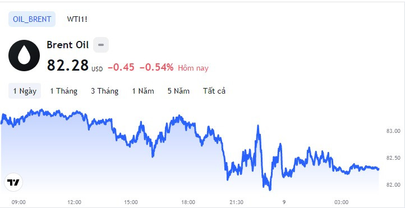
Task: Click the Hôm nay label
Action: pos(193,68)
